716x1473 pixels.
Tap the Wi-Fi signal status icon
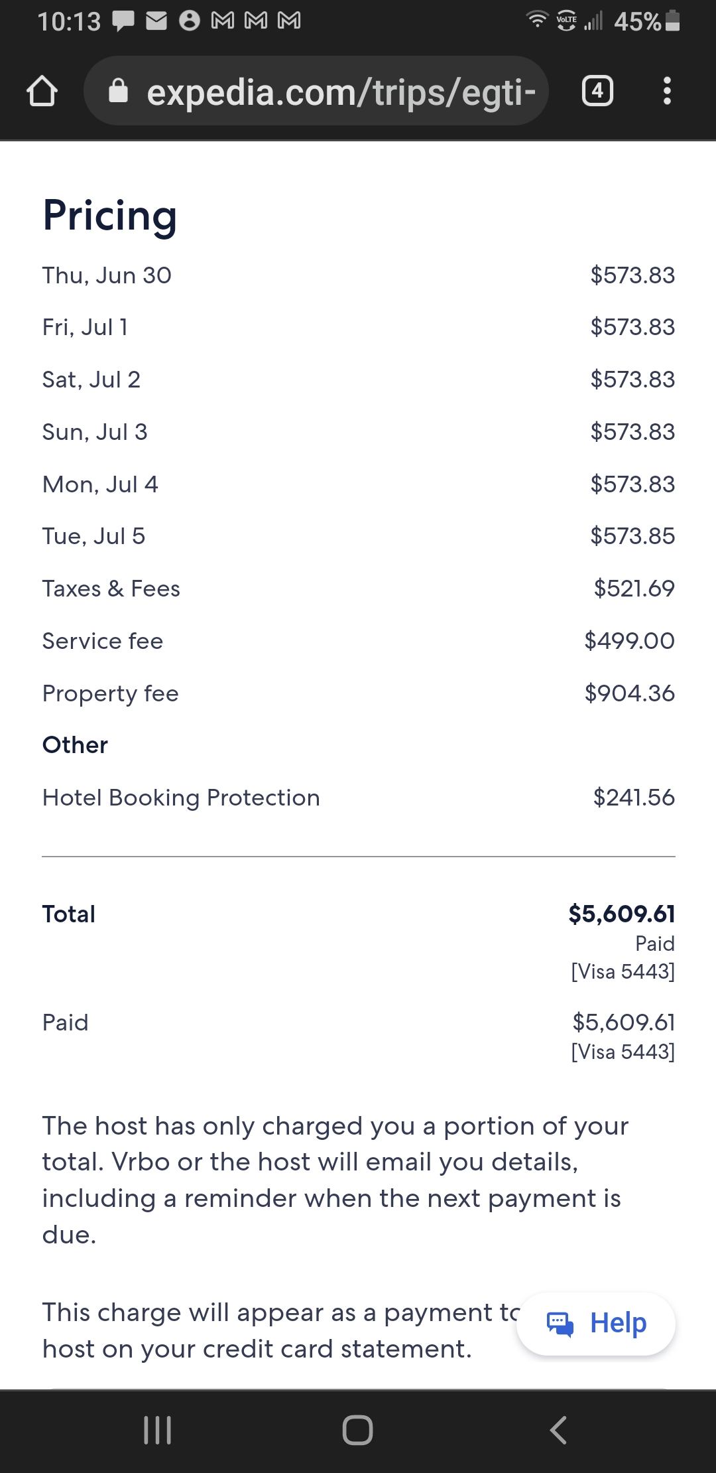pos(537,20)
